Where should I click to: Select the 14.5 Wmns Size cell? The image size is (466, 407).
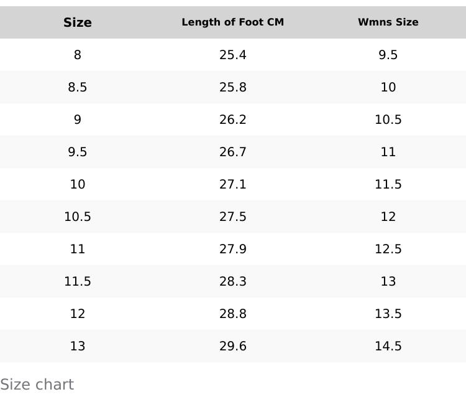point(388,346)
